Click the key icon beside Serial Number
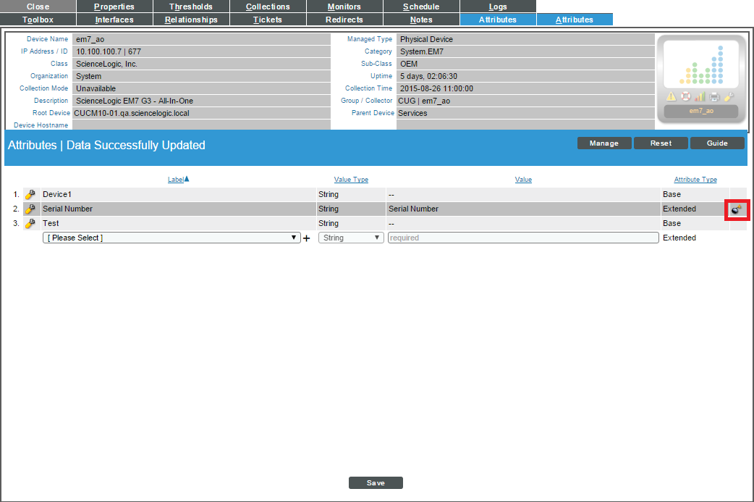 point(29,209)
